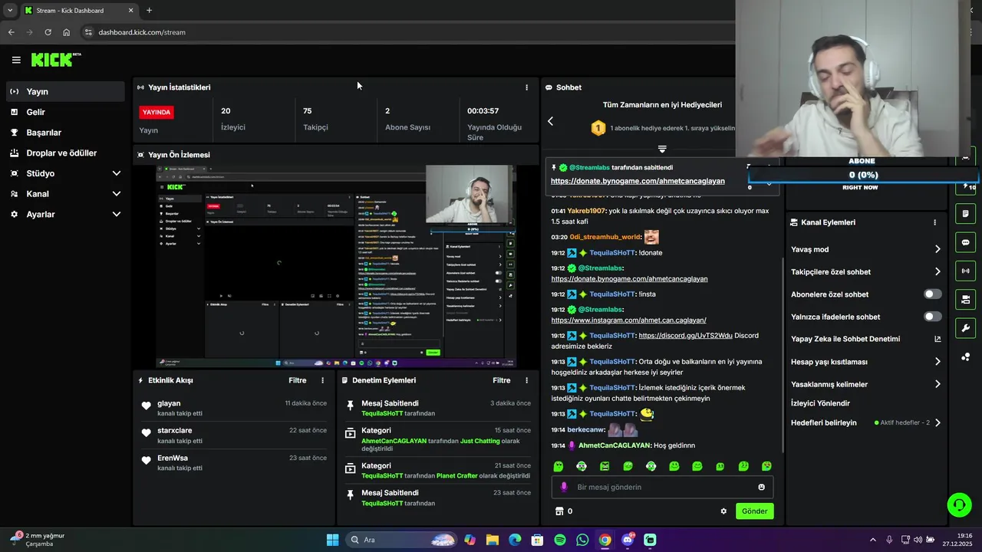Screen dimensions: 982x552
Task: Click follower ErenWsa in Etkinlik Akışı
Action: 173,458
